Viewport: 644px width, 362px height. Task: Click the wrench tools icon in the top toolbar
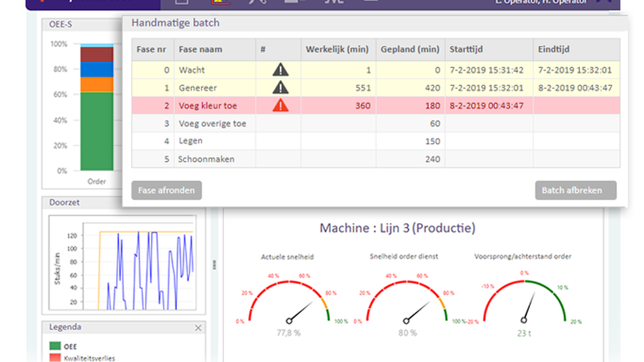(x=258, y=2)
